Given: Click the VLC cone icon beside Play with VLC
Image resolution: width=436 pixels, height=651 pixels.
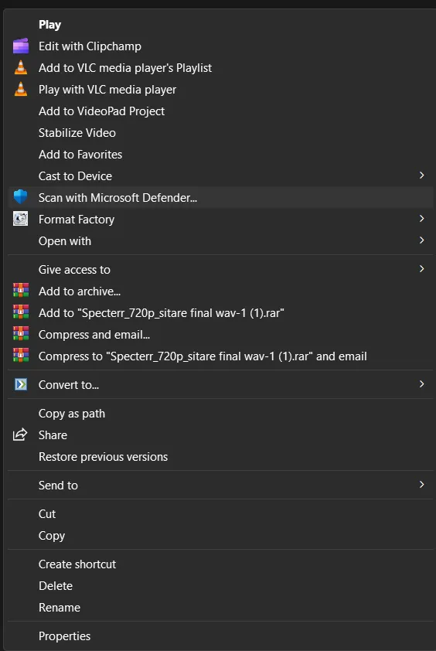Looking at the screenshot, I should (x=21, y=89).
